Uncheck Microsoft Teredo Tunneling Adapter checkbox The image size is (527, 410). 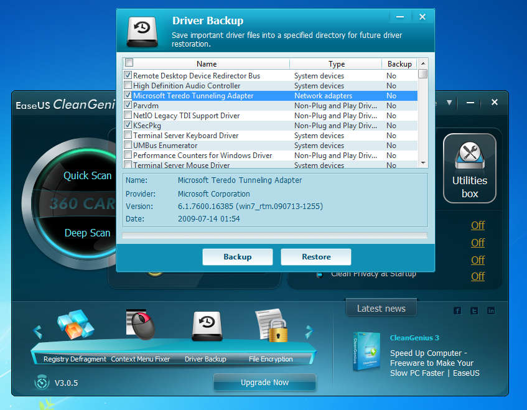[x=128, y=95]
